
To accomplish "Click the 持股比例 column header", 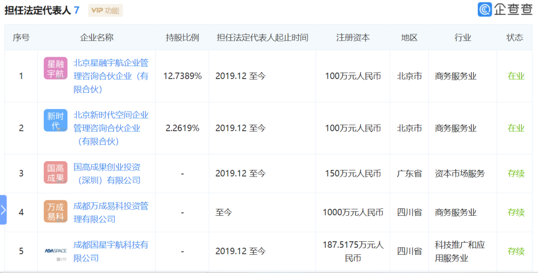I will [x=182, y=37].
